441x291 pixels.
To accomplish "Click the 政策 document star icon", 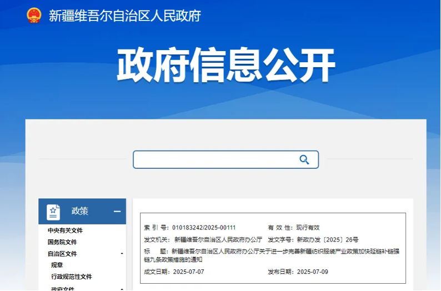I will (x=53, y=212).
